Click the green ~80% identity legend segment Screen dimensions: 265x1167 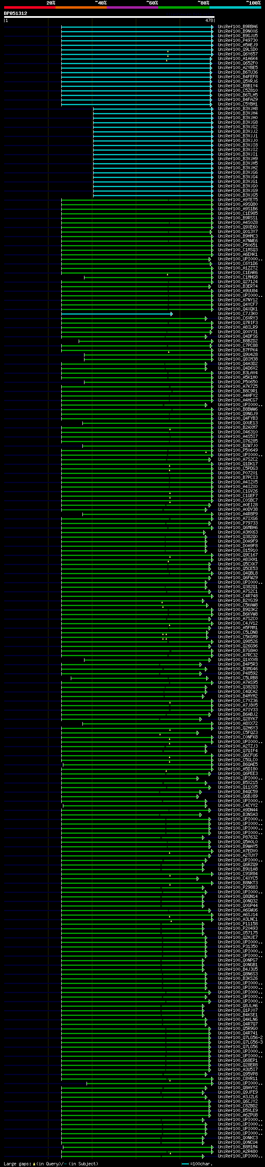184,7
